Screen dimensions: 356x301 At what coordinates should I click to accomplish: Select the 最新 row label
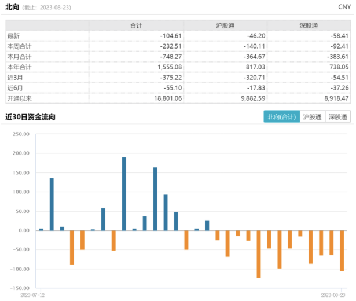(x=14, y=36)
